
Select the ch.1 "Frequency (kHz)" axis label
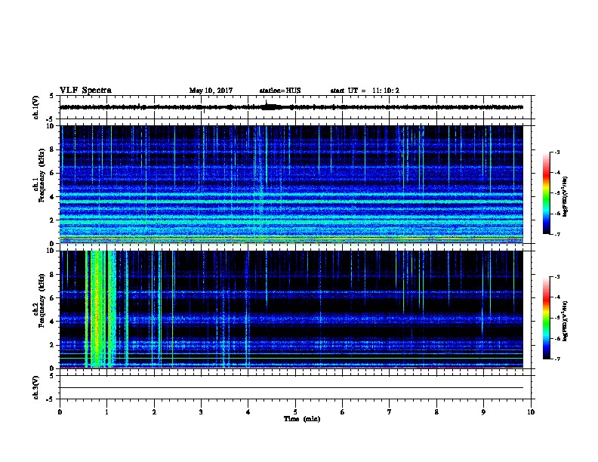[x=42, y=175]
